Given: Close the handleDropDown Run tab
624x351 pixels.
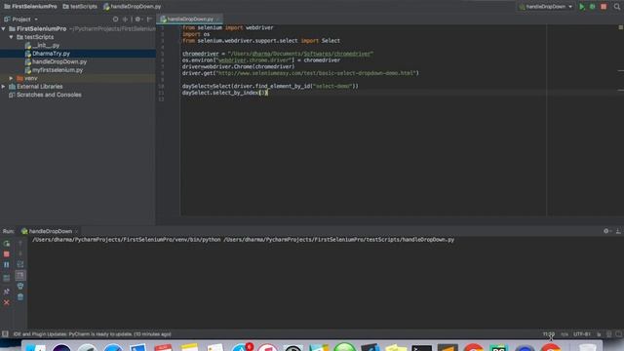Looking at the screenshot, I should coord(76,231).
